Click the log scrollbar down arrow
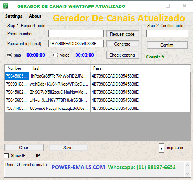The image size is (193, 180). point(187,174)
